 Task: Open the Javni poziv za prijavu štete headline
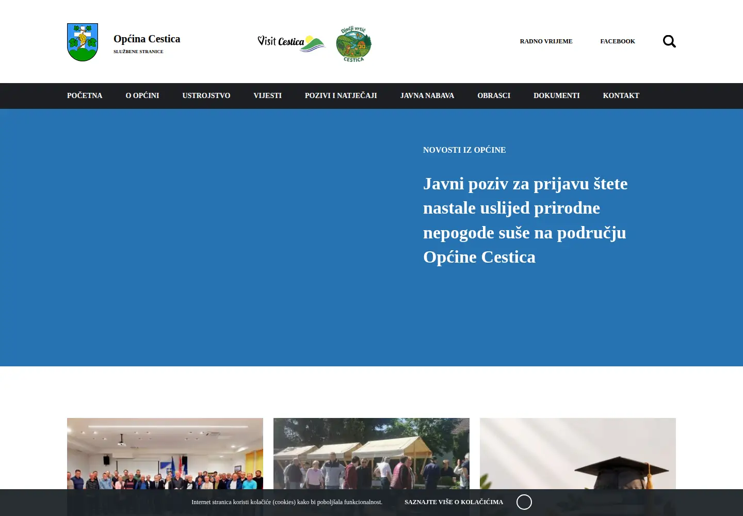pos(525,220)
